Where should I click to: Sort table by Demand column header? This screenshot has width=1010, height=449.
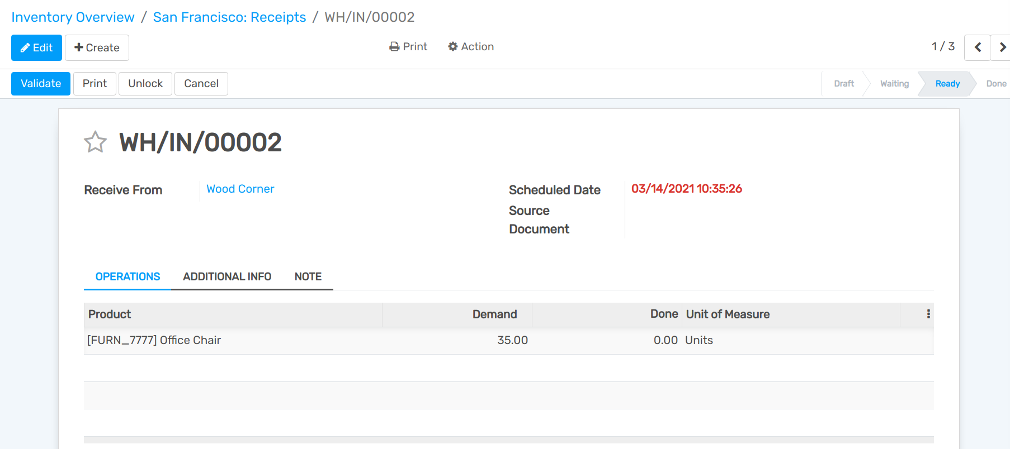tap(494, 314)
